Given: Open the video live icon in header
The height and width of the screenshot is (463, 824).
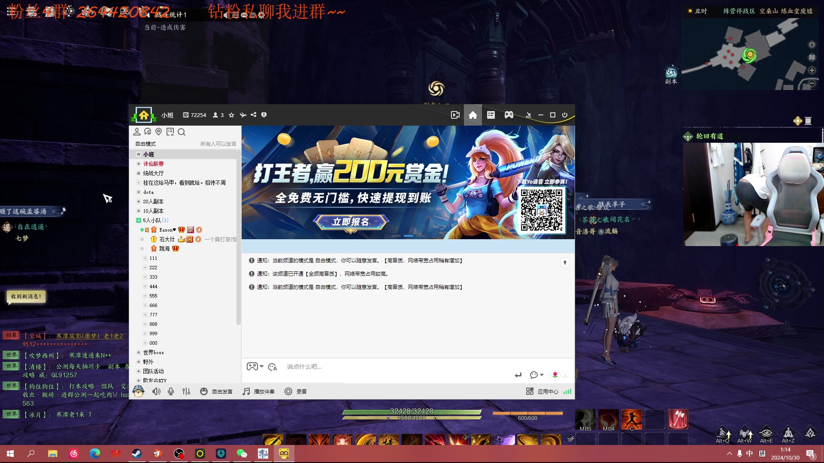Looking at the screenshot, I should point(455,115).
